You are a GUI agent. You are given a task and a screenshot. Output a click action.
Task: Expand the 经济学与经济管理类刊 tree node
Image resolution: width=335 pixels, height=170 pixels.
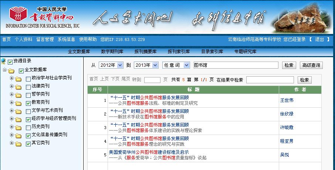click(x=12, y=119)
